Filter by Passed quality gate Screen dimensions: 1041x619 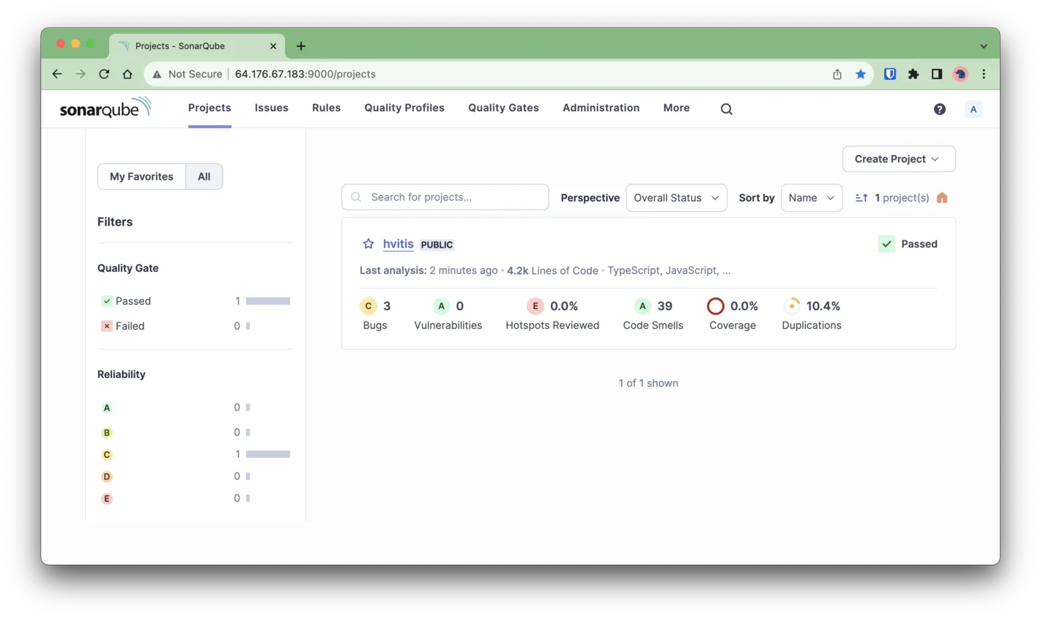(133, 301)
